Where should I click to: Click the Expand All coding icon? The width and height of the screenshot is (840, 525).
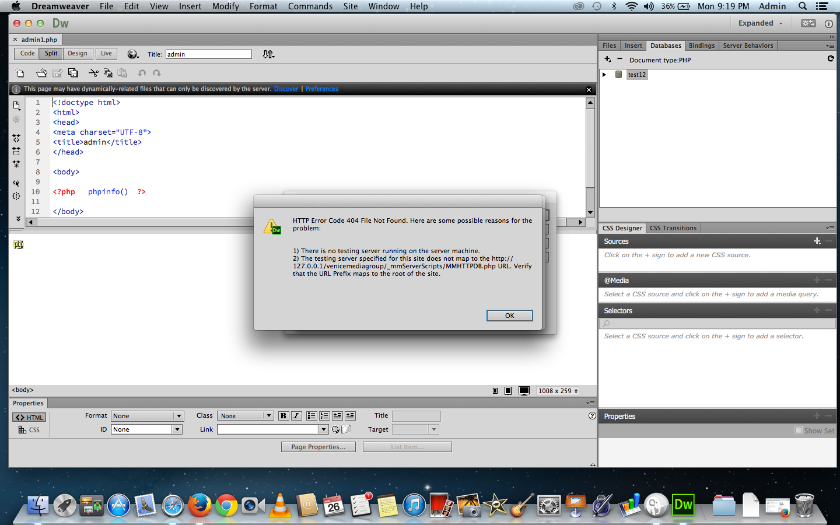click(x=16, y=164)
